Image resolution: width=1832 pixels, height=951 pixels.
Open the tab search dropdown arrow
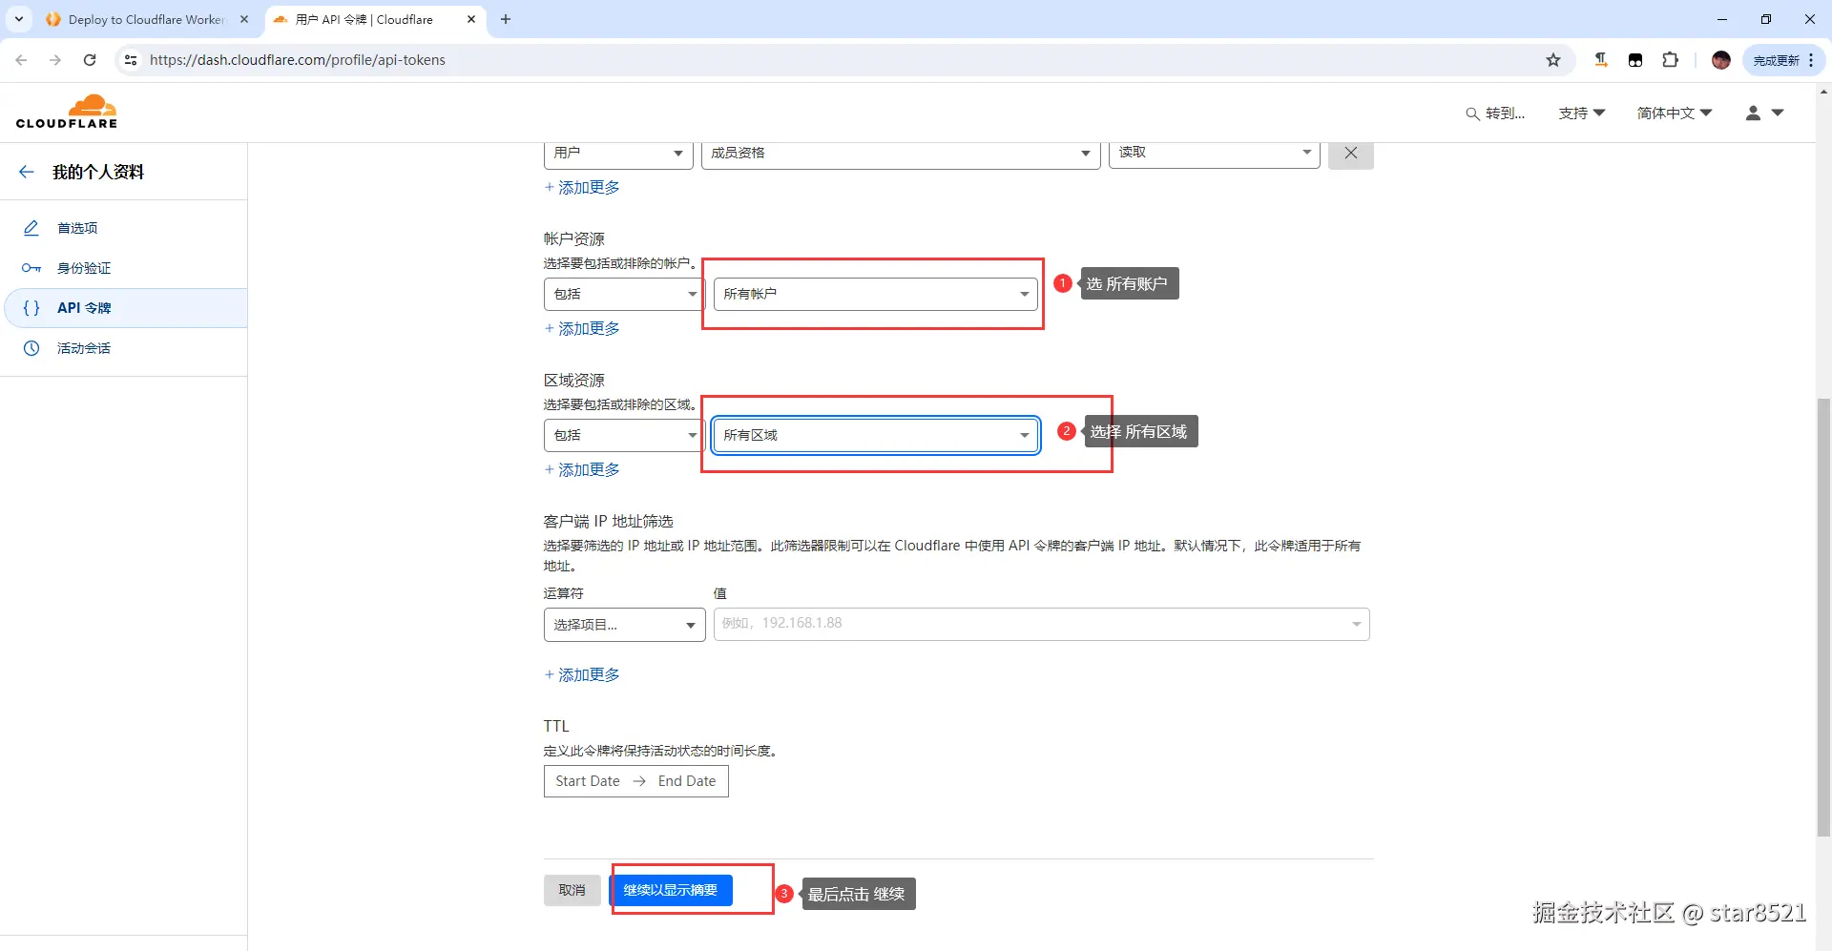tap(19, 19)
